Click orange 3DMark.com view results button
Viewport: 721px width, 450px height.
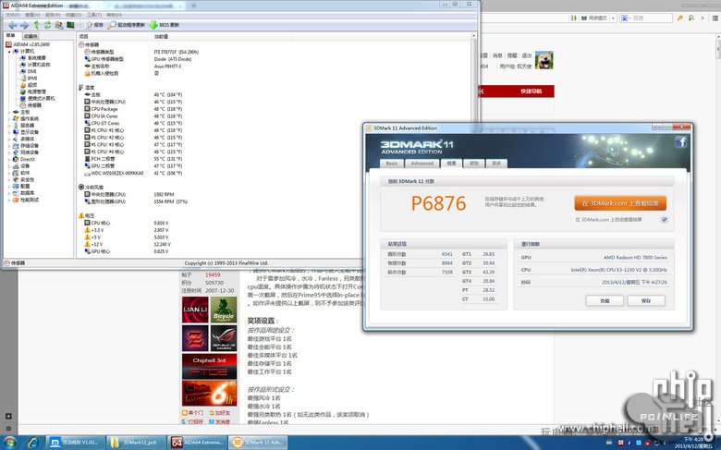point(620,203)
